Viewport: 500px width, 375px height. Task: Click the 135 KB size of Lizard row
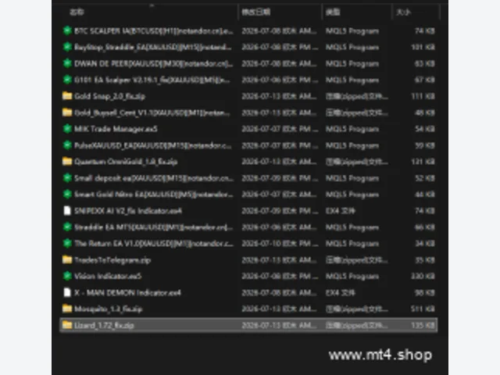[x=423, y=325]
